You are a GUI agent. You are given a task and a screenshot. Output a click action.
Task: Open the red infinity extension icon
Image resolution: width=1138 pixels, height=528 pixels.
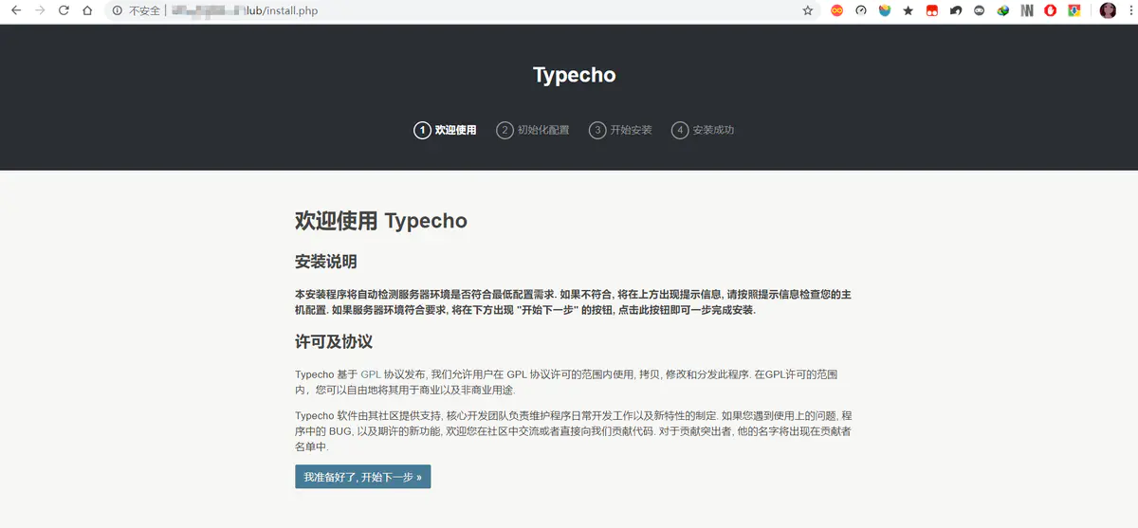coord(836,10)
